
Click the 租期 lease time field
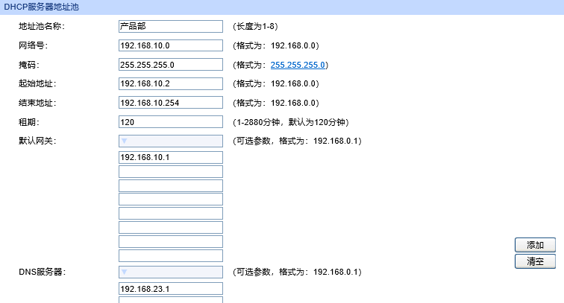pyautogui.click(x=171, y=122)
